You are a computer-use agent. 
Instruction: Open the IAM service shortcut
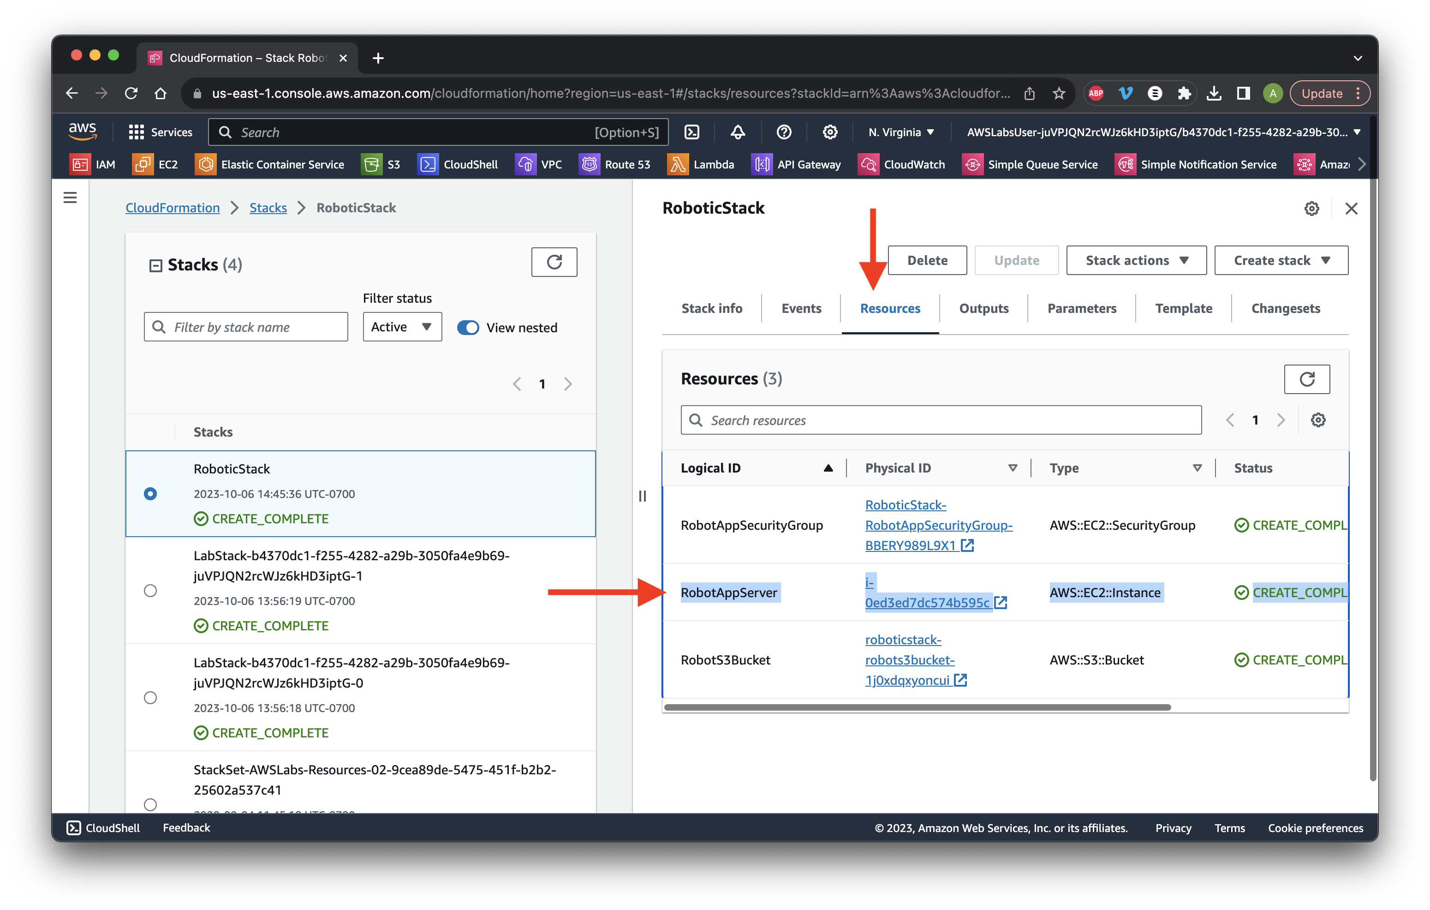click(93, 165)
